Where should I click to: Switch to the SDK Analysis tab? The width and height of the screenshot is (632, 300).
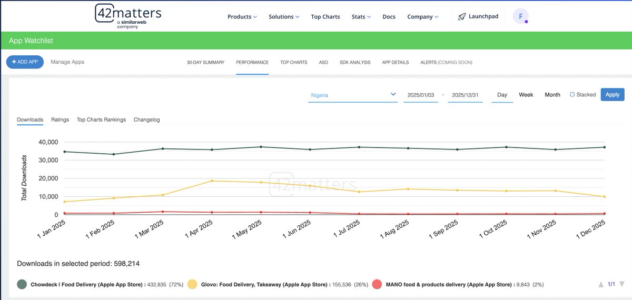[x=355, y=62]
